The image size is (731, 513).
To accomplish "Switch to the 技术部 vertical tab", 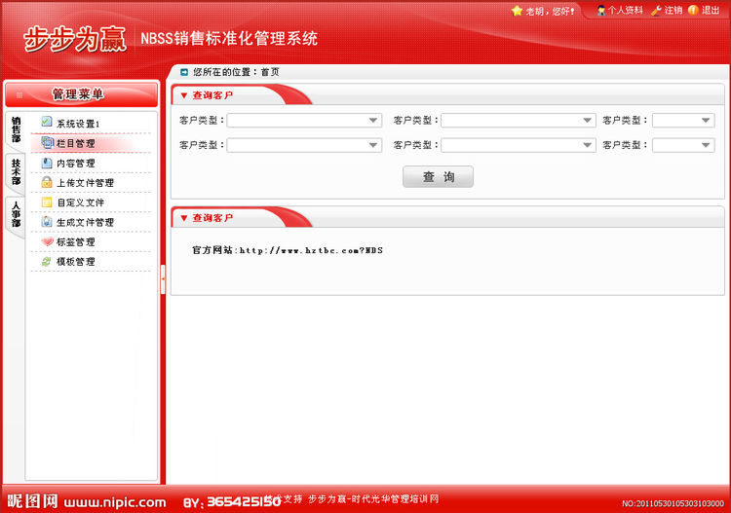I will point(16,171).
